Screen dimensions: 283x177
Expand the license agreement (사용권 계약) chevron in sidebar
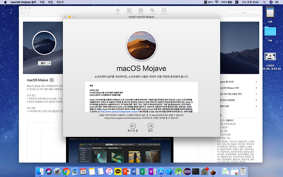click(x=256, y=94)
